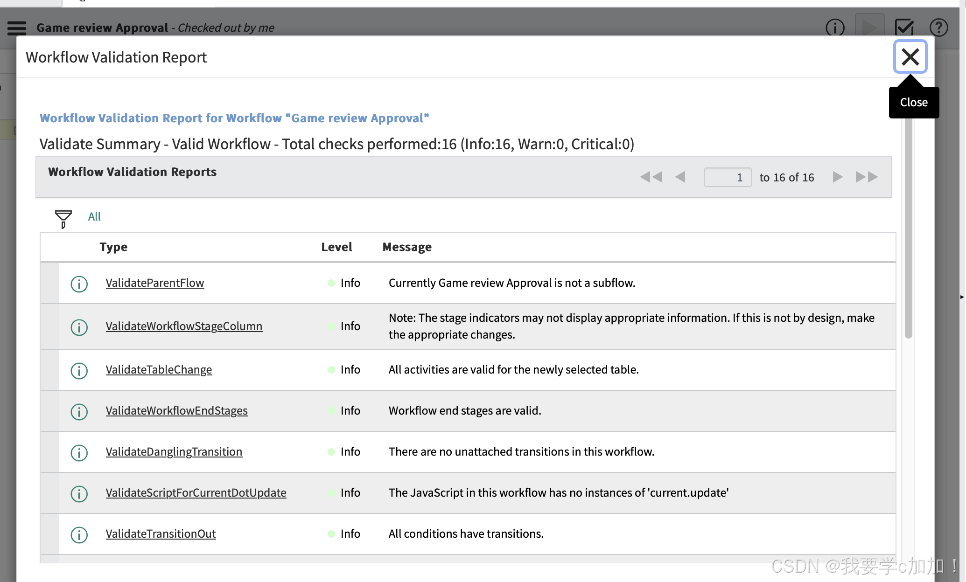Click the page row number input field
Viewport: 966px width, 582px height.
(x=727, y=177)
